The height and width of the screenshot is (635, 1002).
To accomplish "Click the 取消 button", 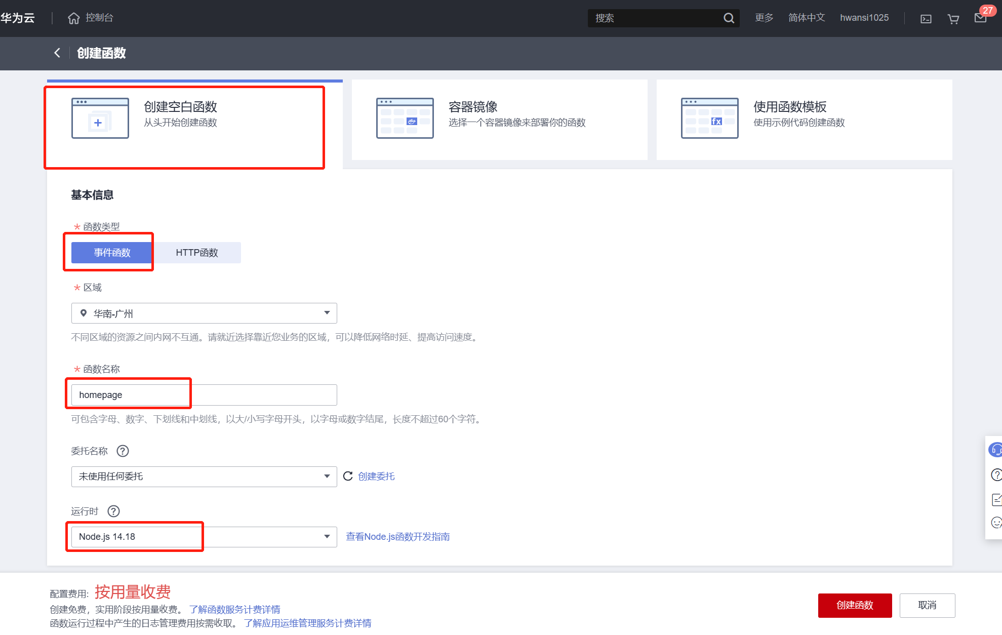I will 927,605.
